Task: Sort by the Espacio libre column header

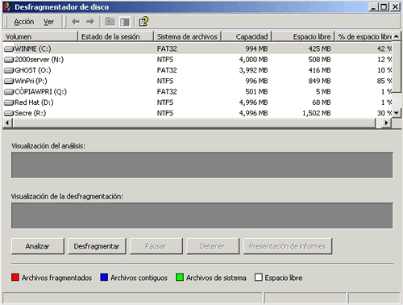Action: click(303, 36)
